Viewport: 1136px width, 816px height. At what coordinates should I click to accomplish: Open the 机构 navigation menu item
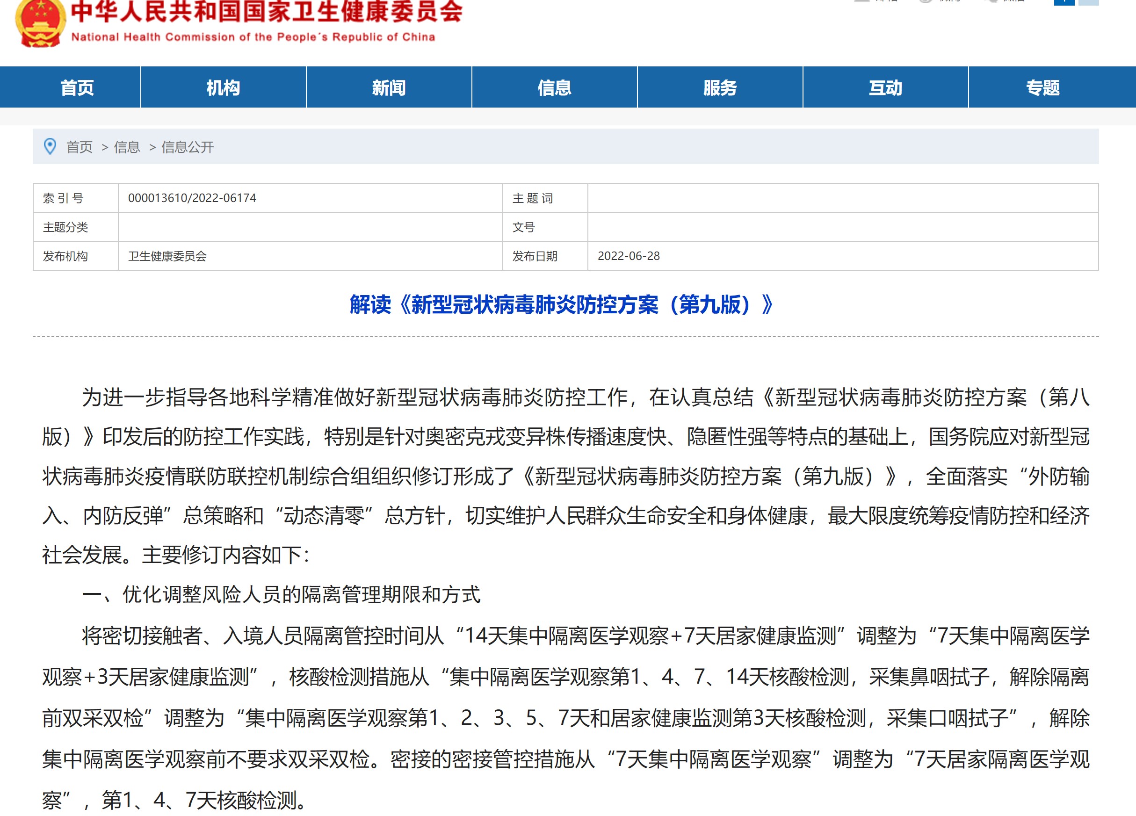224,87
